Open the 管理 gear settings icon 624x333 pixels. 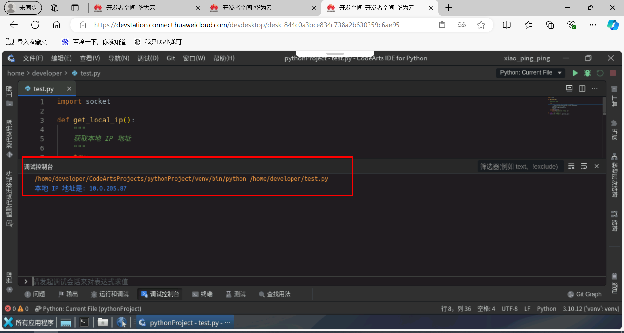point(9,290)
